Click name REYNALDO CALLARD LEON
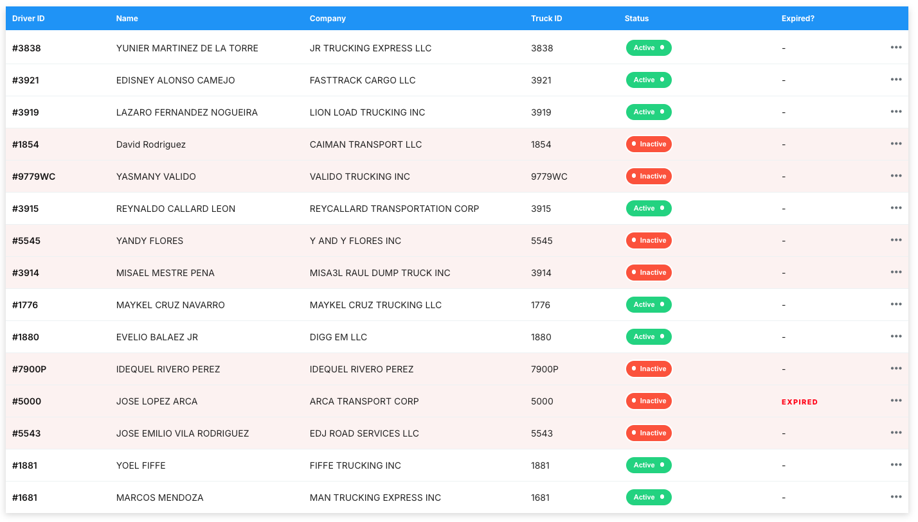The height and width of the screenshot is (522, 918). click(x=175, y=209)
